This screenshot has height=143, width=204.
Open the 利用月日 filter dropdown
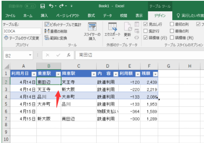click(x=34, y=74)
